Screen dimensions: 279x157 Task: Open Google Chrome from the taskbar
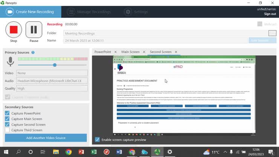[69, 152]
